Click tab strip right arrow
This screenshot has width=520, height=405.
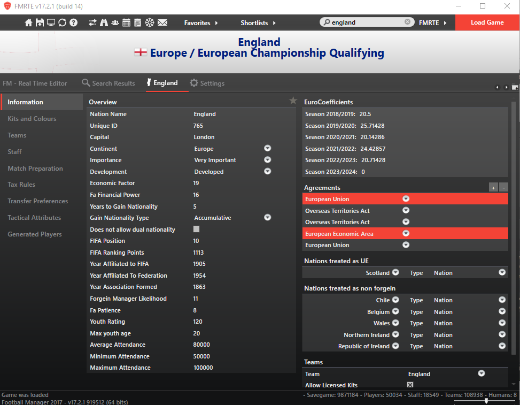506,87
